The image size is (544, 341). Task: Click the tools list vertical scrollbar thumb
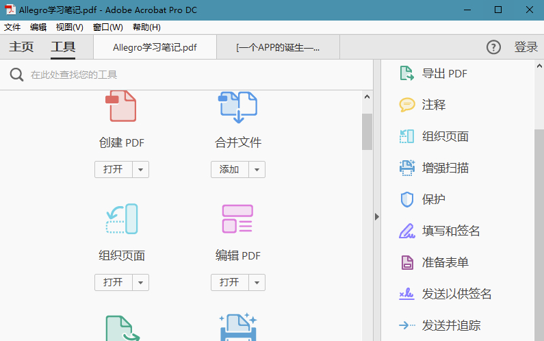point(367,131)
